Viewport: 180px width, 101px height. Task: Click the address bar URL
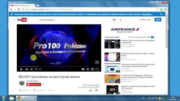49,9
